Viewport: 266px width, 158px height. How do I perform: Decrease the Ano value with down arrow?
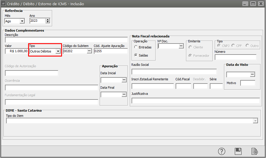click(48, 22)
